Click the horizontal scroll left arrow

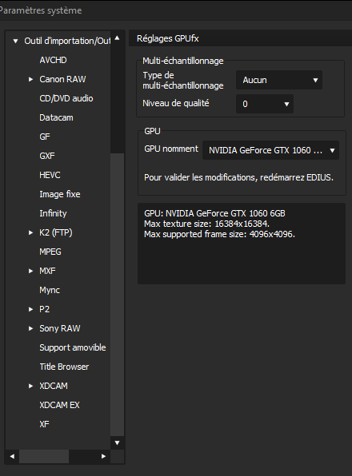[x=12, y=456]
